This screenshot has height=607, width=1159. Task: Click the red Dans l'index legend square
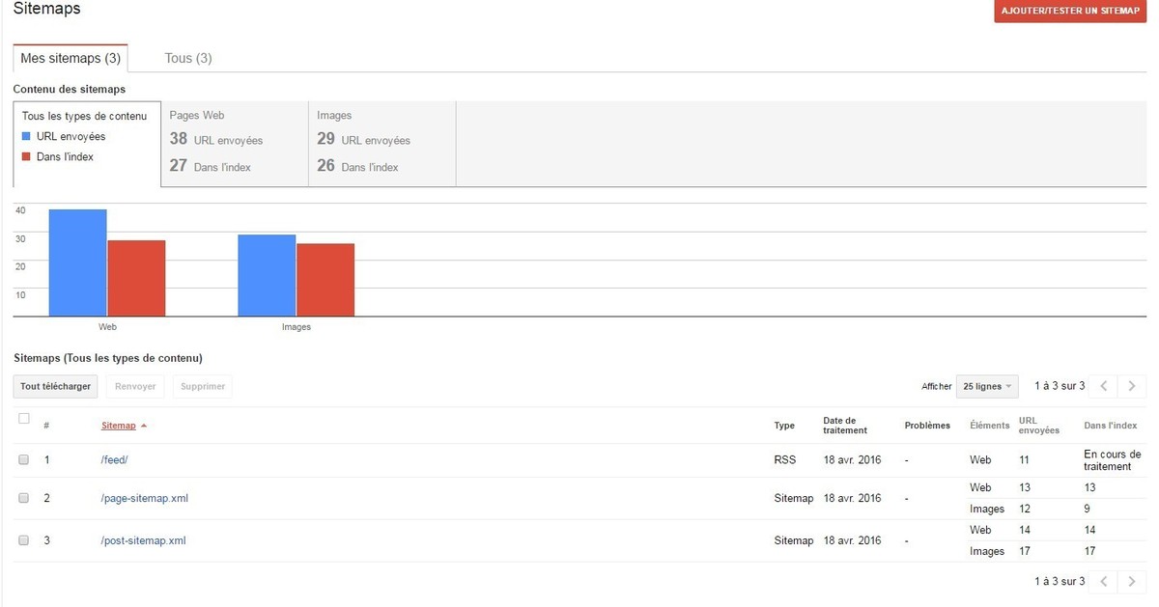point(27,157)
